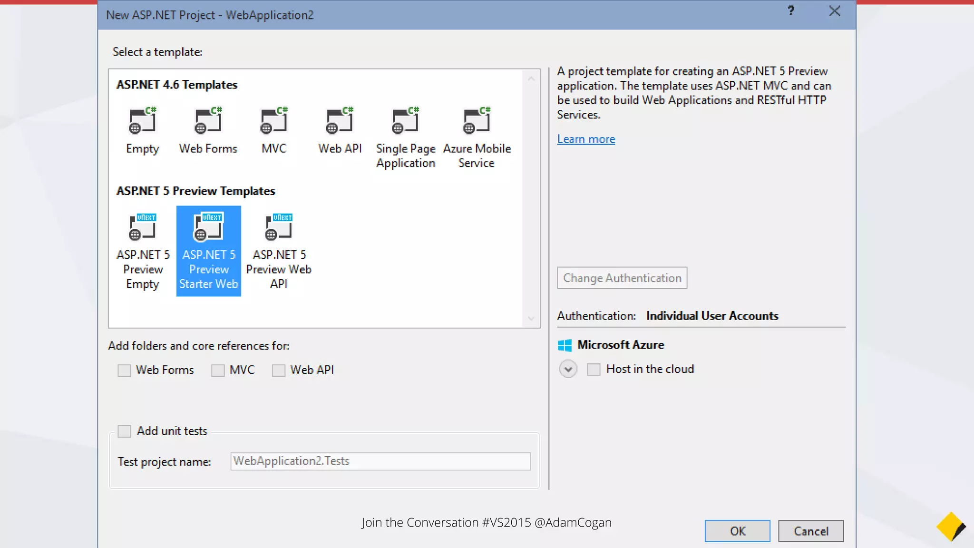Expand the Azure hosting options chevron
The image size is (974, 548).
pos(568,369)
